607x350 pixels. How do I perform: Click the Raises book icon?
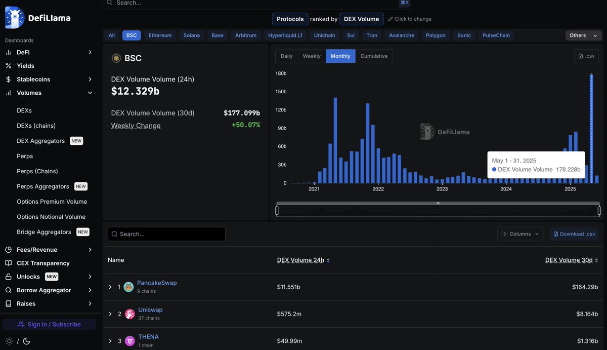(8, 304)
